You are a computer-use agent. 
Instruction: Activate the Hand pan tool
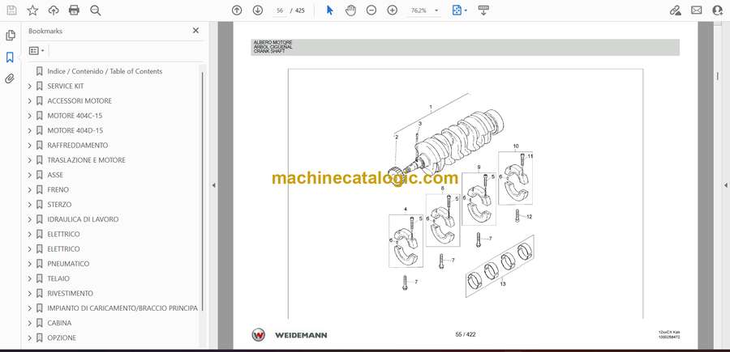350,11
